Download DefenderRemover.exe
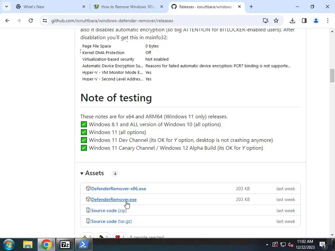 point(114,199)
